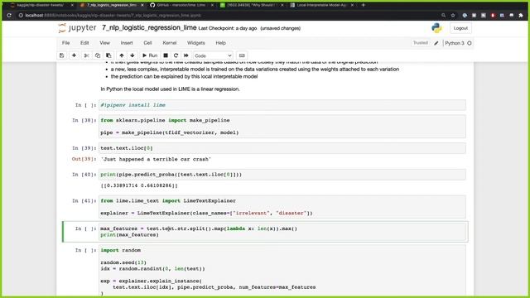
Task: Click the bullet about local interpretable model
Action: pos(184,77)
